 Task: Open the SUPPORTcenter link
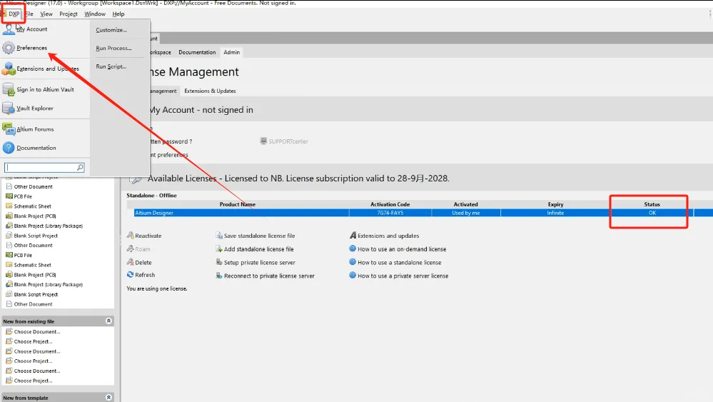pos(288,141)
